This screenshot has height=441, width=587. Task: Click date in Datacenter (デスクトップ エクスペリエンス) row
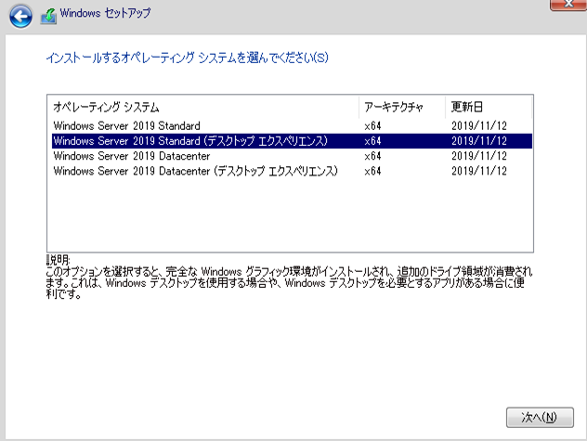pyautogui.click(x=479, y=171)
